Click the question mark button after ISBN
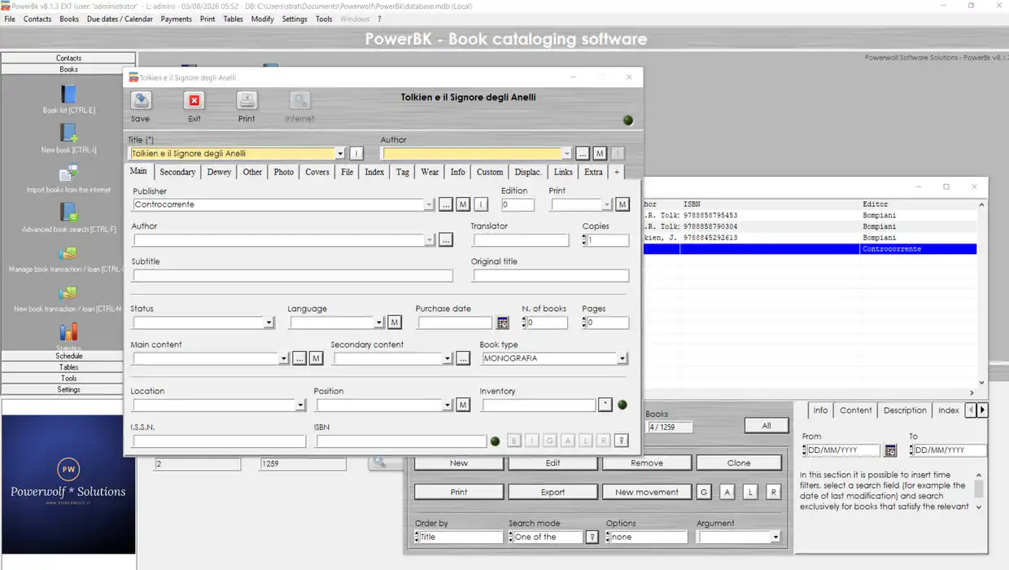1009x570 pixels. click(x=621, y=441)
